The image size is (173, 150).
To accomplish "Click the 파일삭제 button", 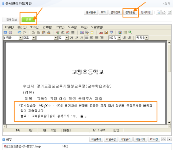I will 140,139.
